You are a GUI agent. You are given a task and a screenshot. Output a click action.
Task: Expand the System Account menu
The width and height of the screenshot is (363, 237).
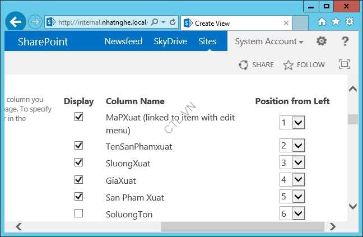[269, 41]
